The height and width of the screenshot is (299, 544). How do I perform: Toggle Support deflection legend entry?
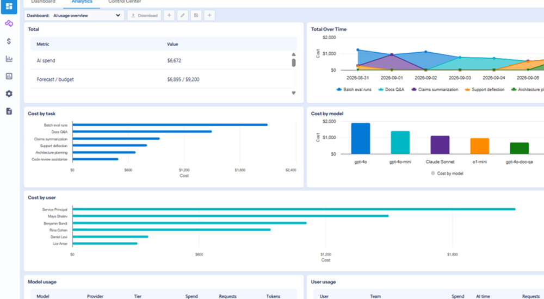(484, 90)
